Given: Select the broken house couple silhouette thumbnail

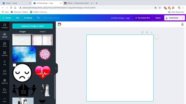Looking at the screenshot, I should click(x=24, y=90).
